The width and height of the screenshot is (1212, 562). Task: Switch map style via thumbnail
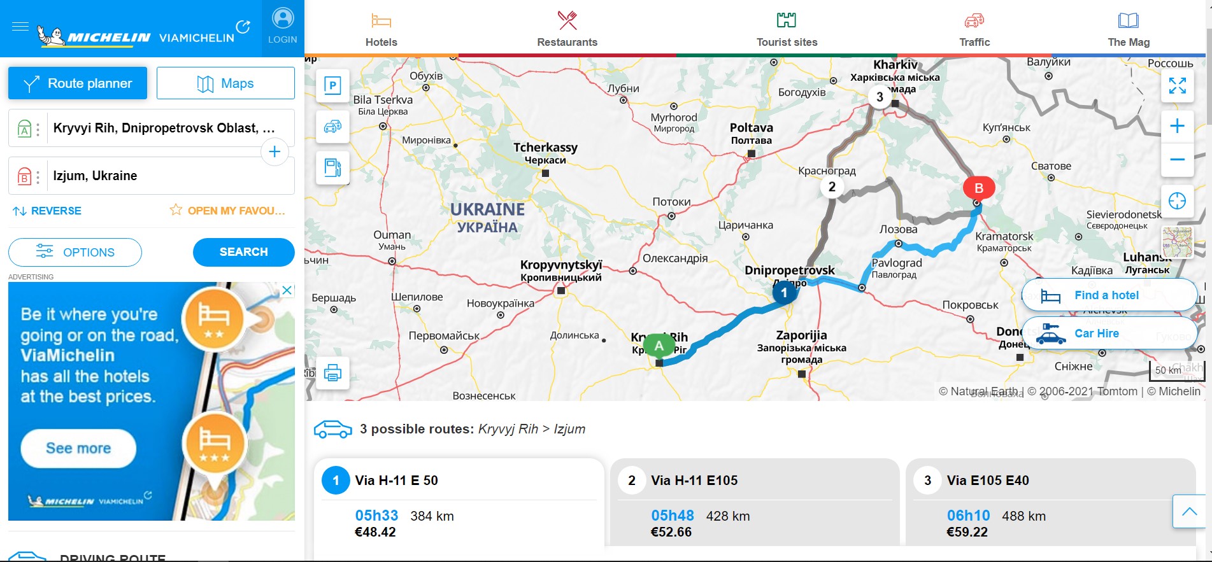click(1177, 242)
